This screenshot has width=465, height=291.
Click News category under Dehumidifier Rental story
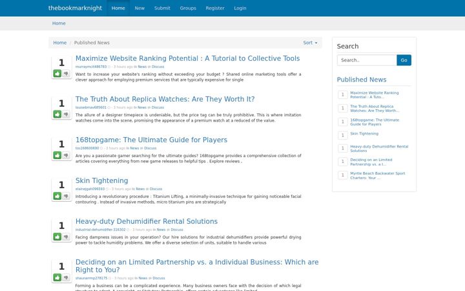(161, 230)
